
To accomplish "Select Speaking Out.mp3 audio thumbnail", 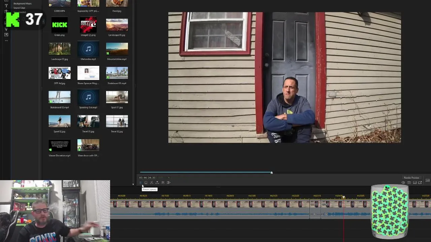I will (88, 97).
